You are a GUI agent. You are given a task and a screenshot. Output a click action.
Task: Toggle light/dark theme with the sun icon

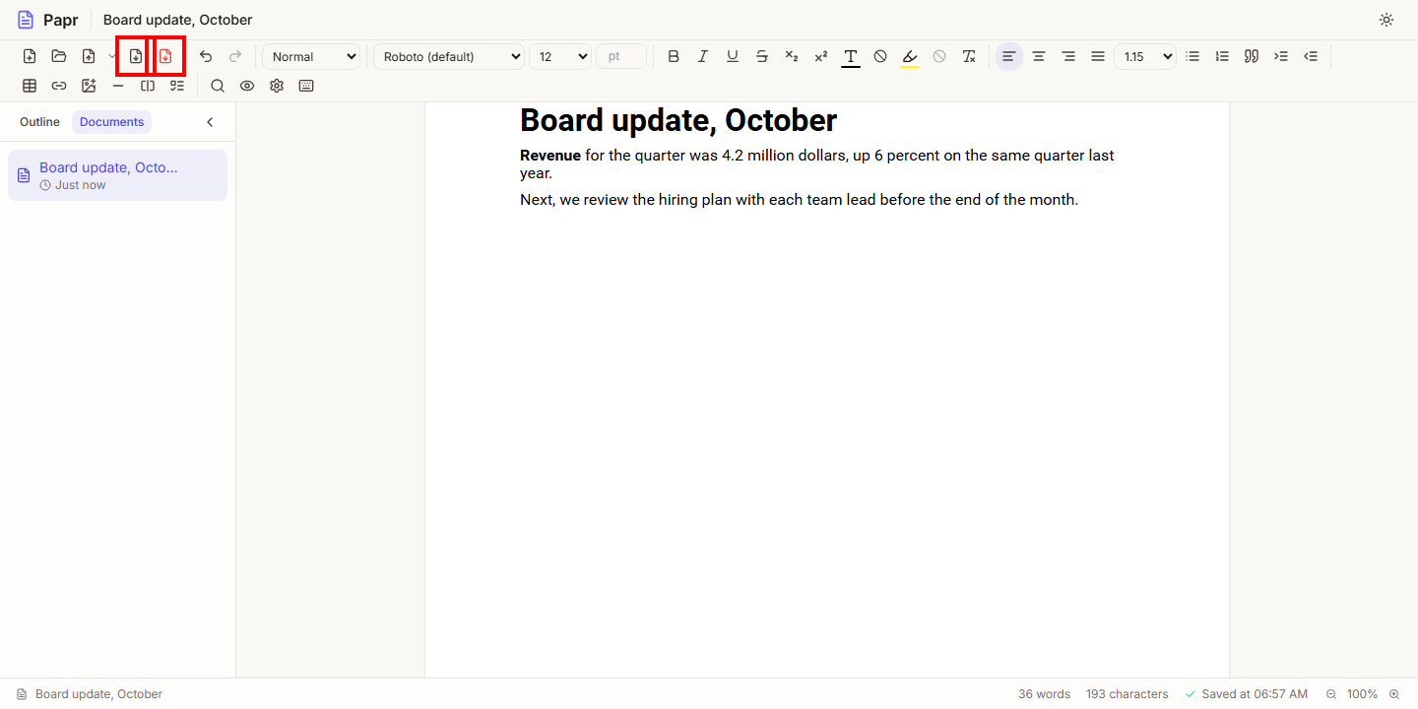coord(1386,20)
